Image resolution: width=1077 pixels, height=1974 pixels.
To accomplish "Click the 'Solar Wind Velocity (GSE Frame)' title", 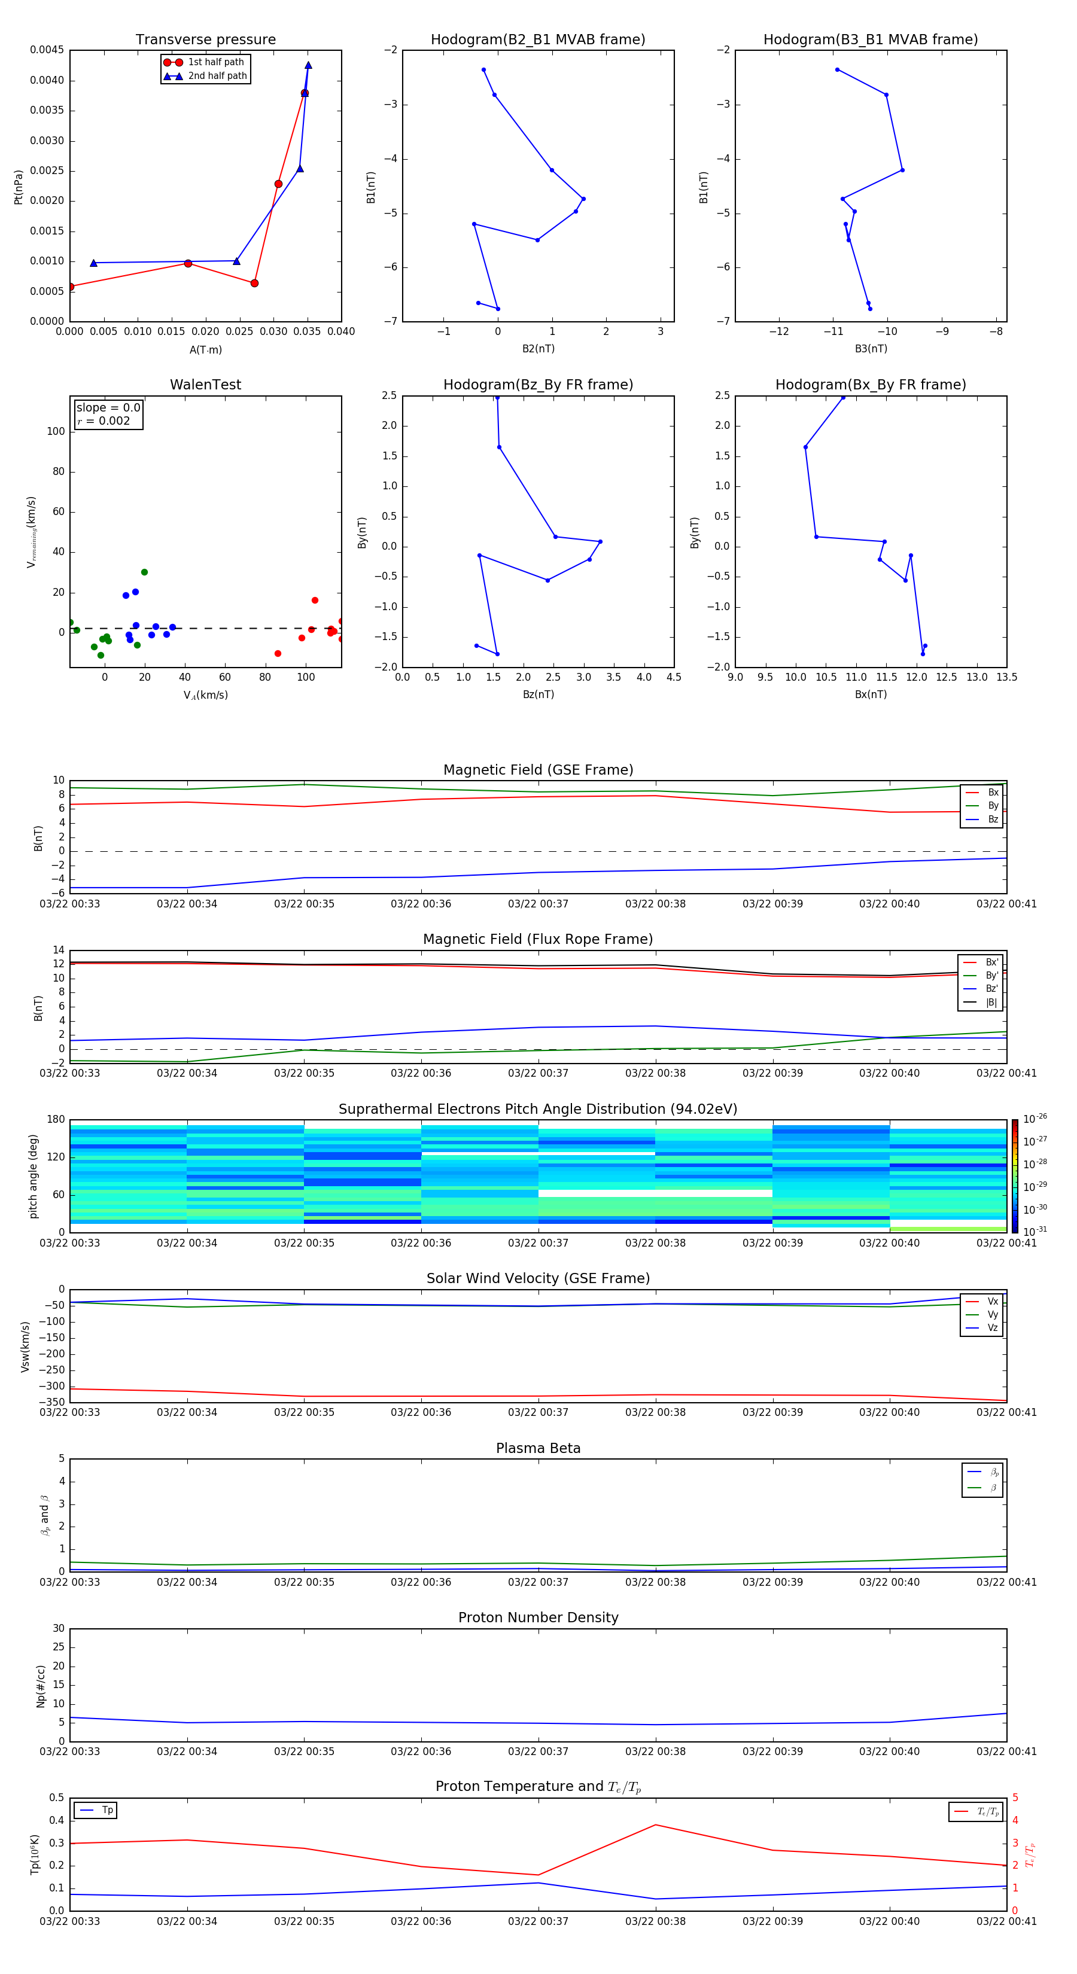I will (538, 1279).
